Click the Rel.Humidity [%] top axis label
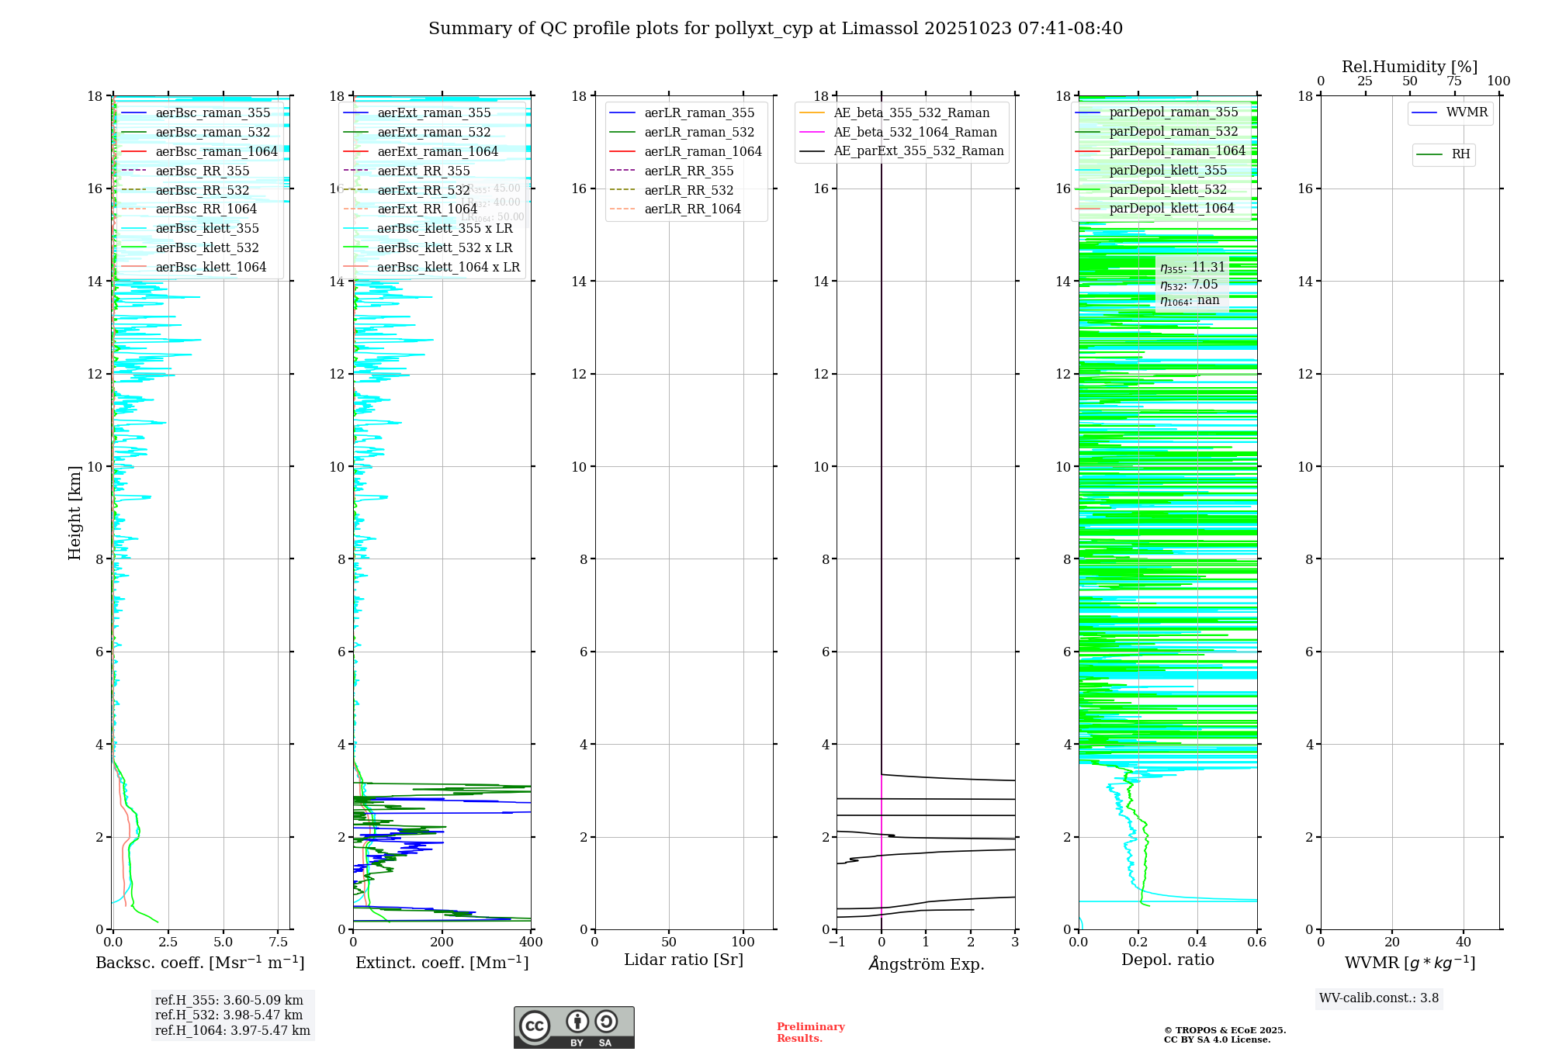The image size is (1552, 1055). tap(1409, 67)
